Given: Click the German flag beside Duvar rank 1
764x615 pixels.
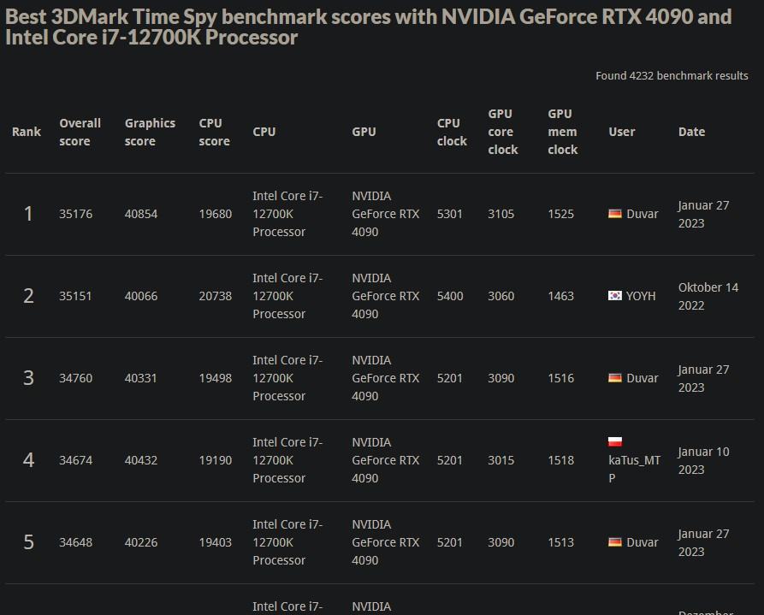Looking at the screenshot, I should click(615, 214).
